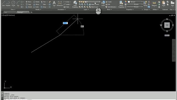Viewport: 177px width, 100px height.
Task: Click the TOP face of ViewCube
Action: pyautogui.click(x=167, y=25)
